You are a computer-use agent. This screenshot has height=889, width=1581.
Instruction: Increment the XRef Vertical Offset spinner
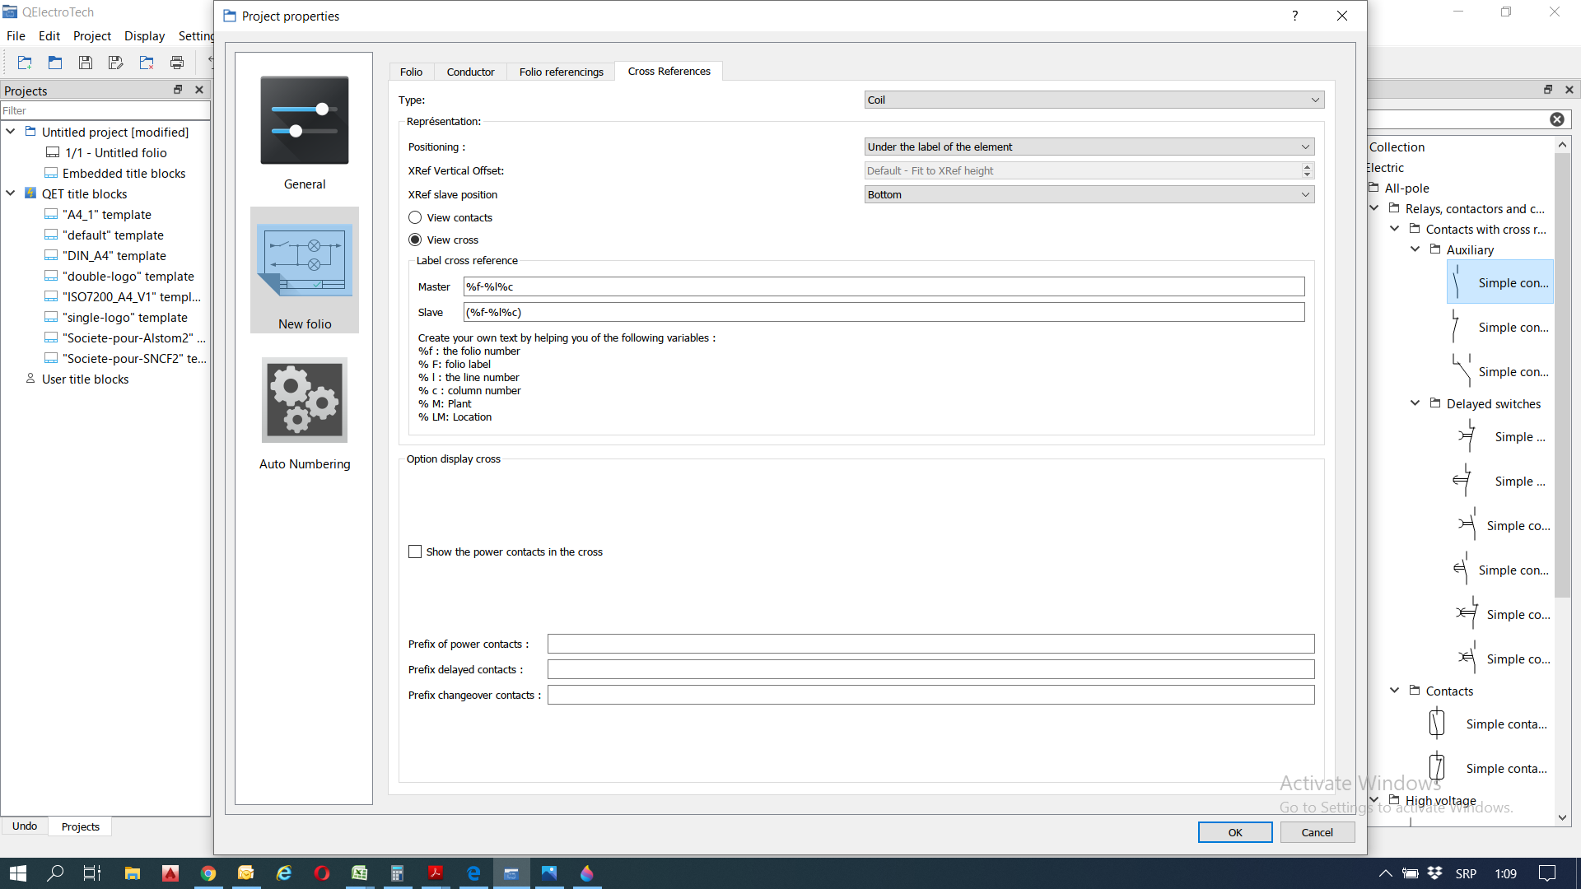(1307, 166)
